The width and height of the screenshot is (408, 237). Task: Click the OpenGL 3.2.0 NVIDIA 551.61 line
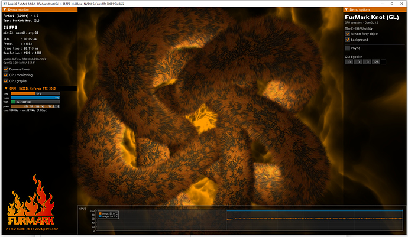[x=20, y=63]
